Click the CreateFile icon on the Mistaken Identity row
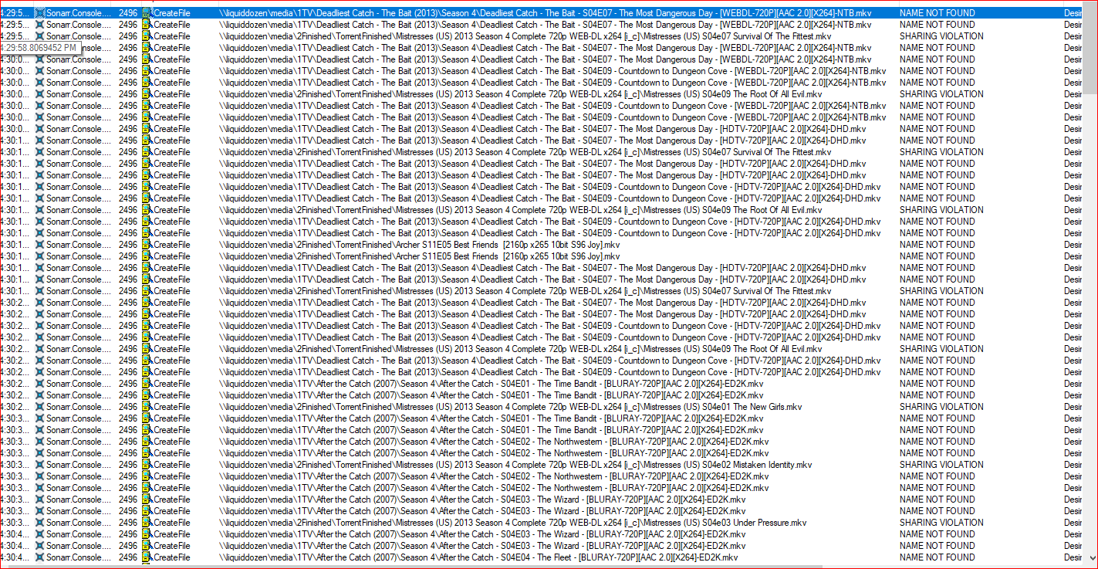Image resolution: width=1098 pixels, height=569 pixels. click(x=147, y=465)
